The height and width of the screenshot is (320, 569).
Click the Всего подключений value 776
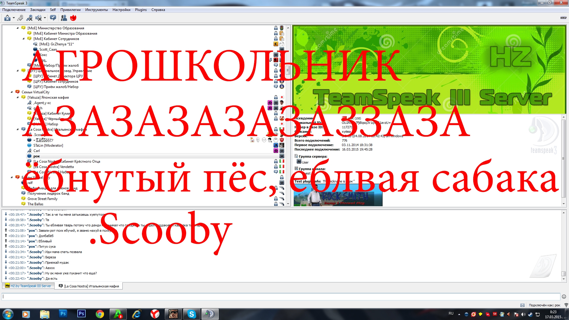point(345,141)
